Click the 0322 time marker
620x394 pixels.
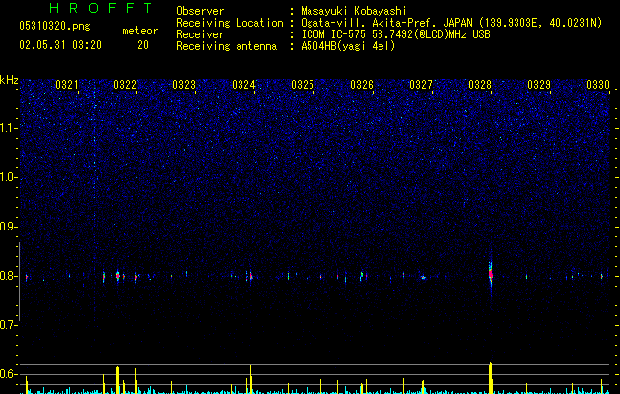click(125, 85)
